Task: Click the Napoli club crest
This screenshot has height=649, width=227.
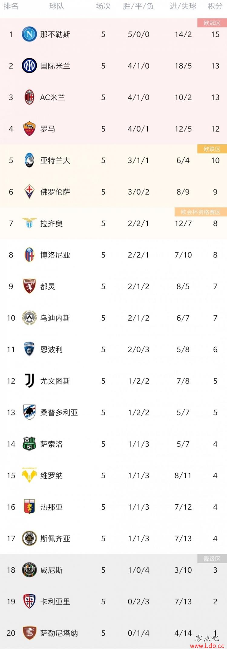Action: [x=29, y=34]
